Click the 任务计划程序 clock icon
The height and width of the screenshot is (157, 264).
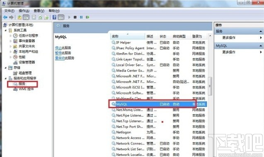15,36
